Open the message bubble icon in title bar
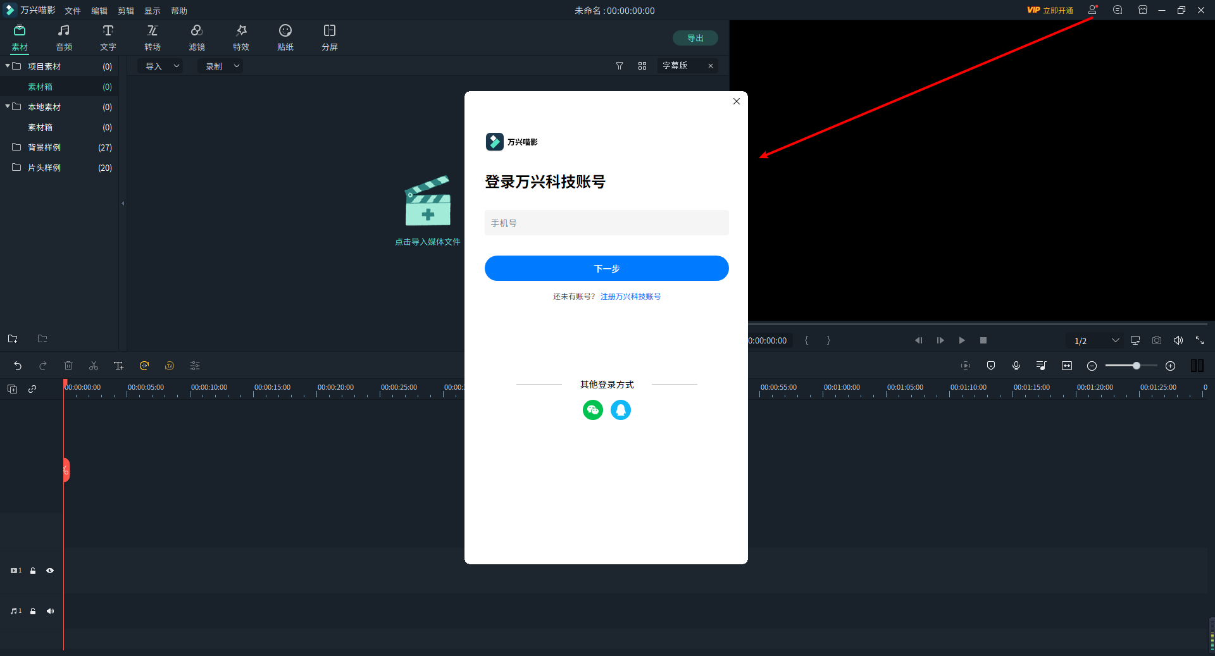1215x656 pixels. [1118, 10]
